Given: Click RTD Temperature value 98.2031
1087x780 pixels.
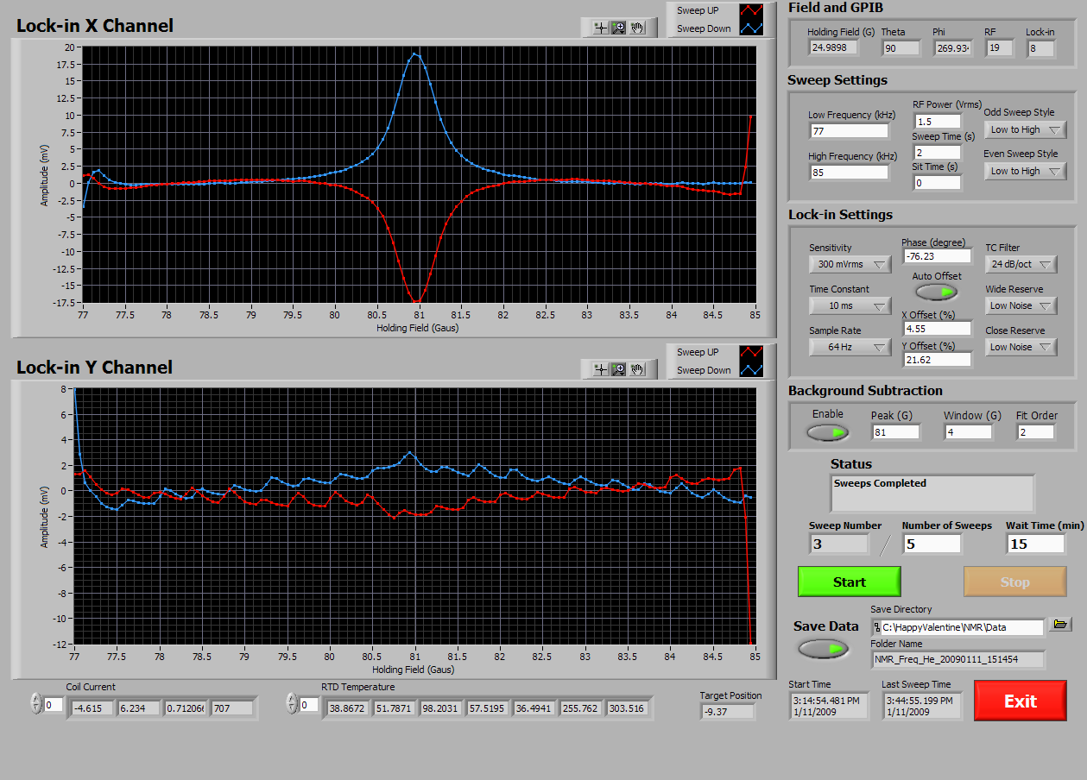Looking at the screenshot, I should tap(441, 708).
